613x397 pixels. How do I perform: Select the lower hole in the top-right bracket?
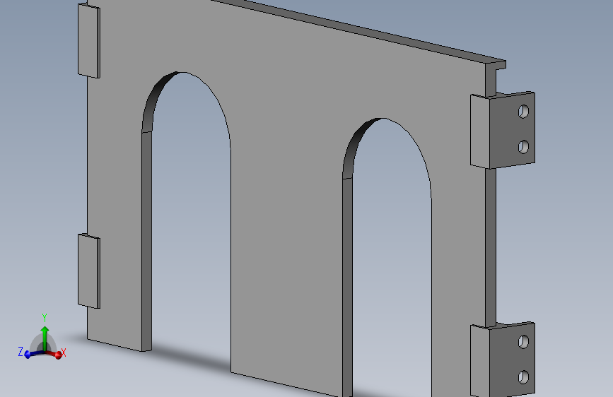[523, 147]
